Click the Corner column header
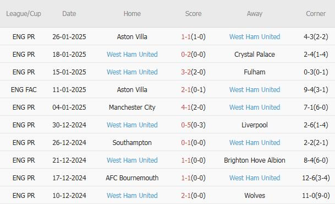 pyautogui.click(x=316, y=13)
